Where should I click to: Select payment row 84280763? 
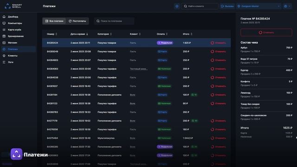pyautogui.click(x=136, y=112)
